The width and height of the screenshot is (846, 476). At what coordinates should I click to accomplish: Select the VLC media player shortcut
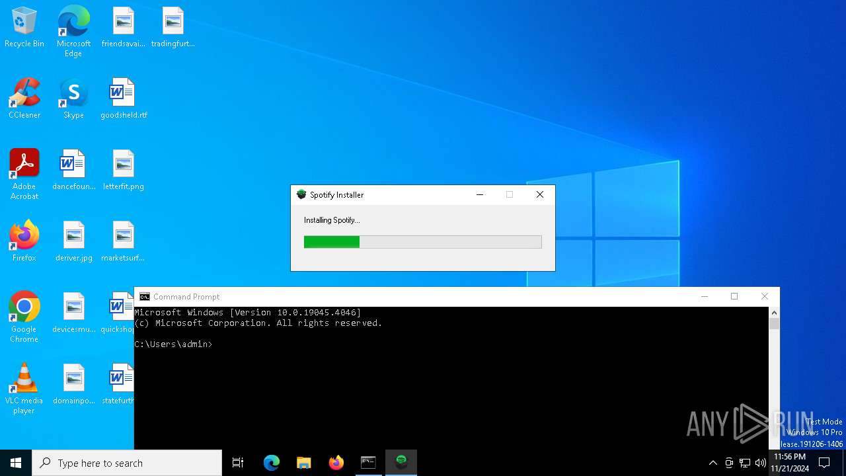coord(24,388)
